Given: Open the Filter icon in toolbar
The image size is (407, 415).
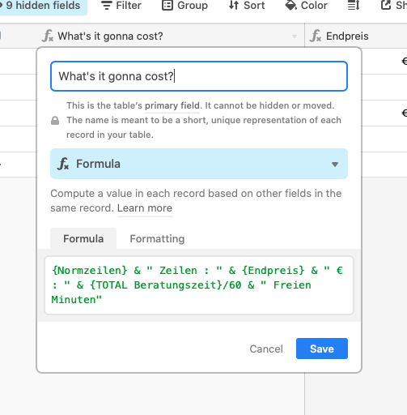Looking at the screenshot, I should pyautogui.click(x=107, y=6).
